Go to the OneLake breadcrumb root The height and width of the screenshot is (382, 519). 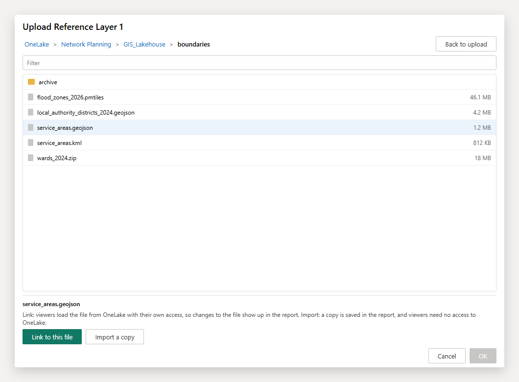pos(37,45)
